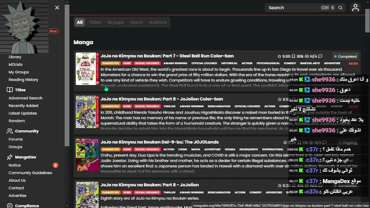This screenshot has width=370, height=208.
Task: Open the Advertise page
Action: (x=17, y=195)
